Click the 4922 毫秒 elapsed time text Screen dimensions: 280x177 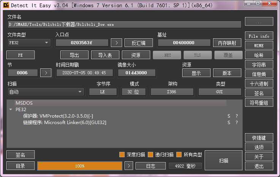pos(185,166)
